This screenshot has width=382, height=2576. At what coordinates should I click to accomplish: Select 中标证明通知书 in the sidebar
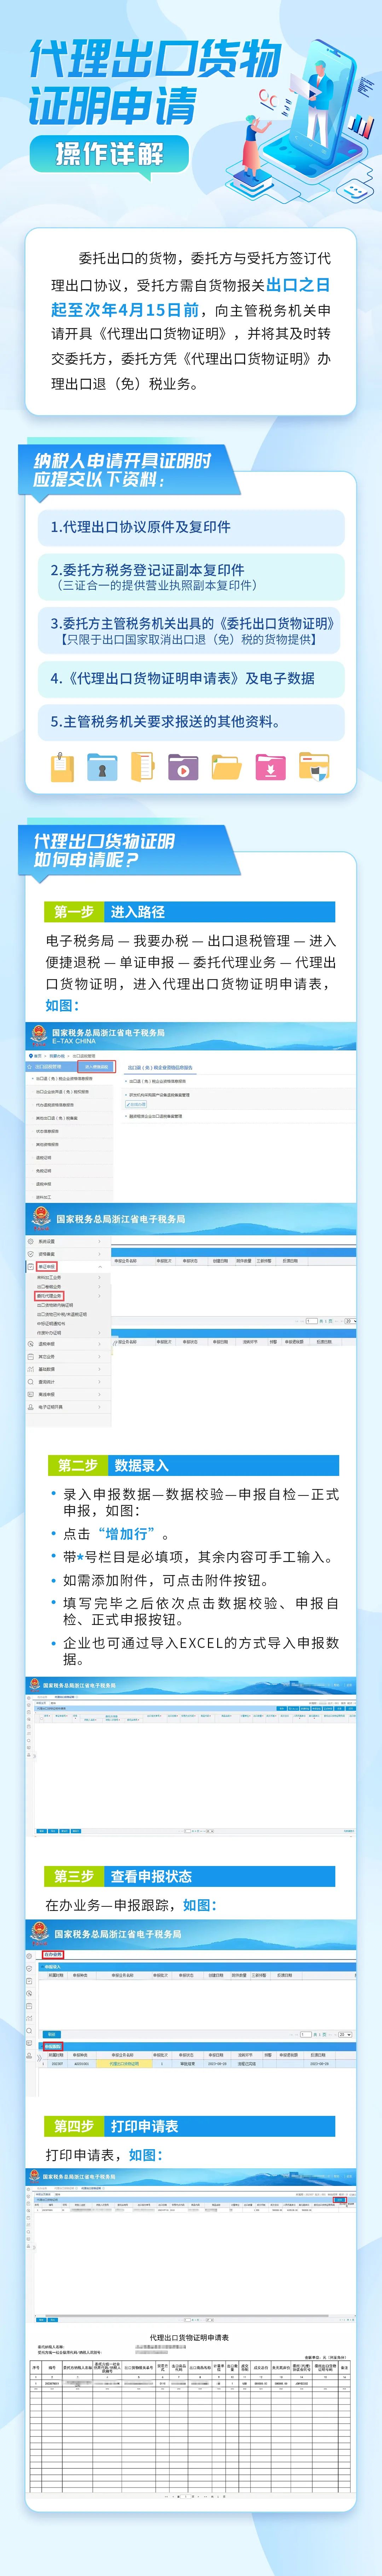51,1324
